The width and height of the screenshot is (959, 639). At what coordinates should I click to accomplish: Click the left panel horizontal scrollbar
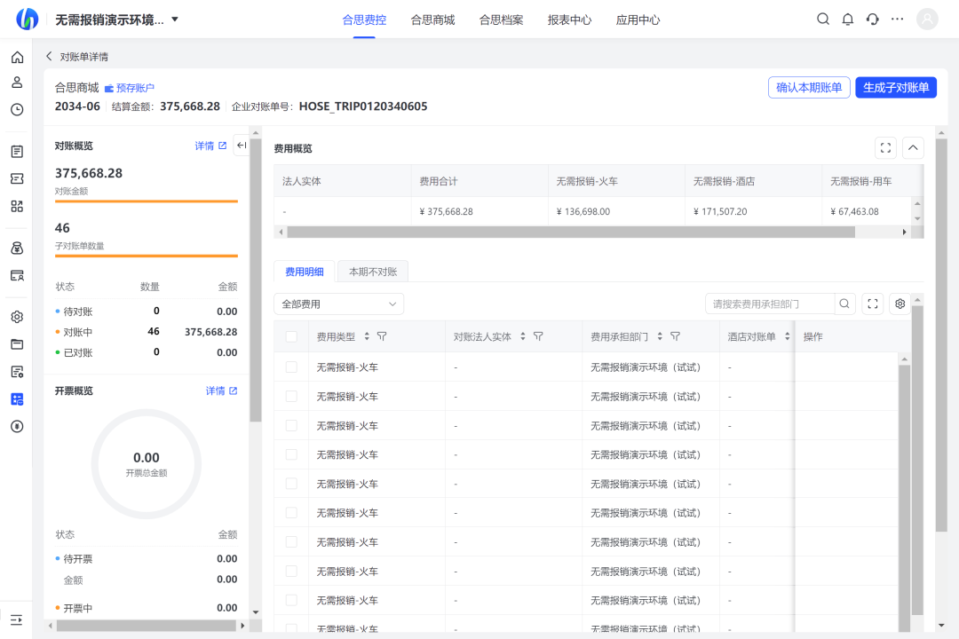click(x=147, y=626)
